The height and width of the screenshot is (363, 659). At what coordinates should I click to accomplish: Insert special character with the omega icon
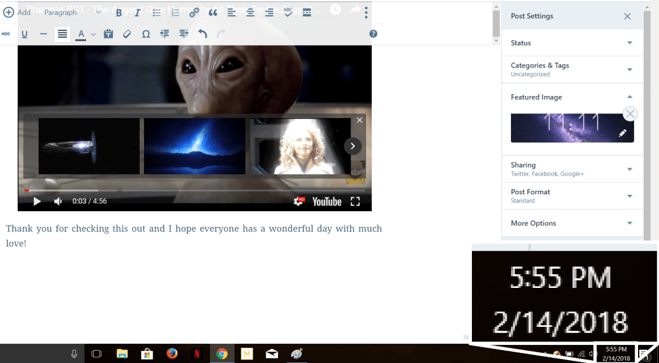pyautogui.click(x=146, y=34)
